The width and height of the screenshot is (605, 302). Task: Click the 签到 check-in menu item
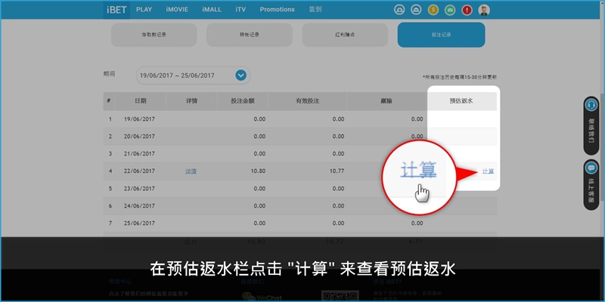(x=315, y=10)
